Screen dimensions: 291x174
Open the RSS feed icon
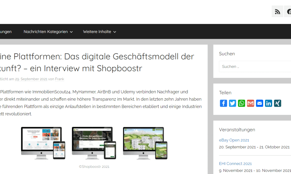pos(277,11)
